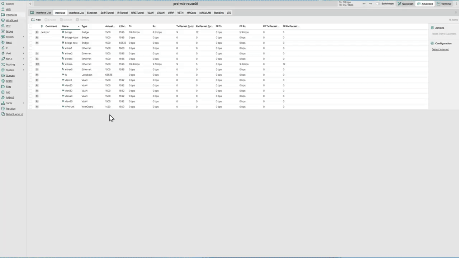The image size is (459, 258).
Task: Open the WireGuard sidebar section
Action: 11,20
